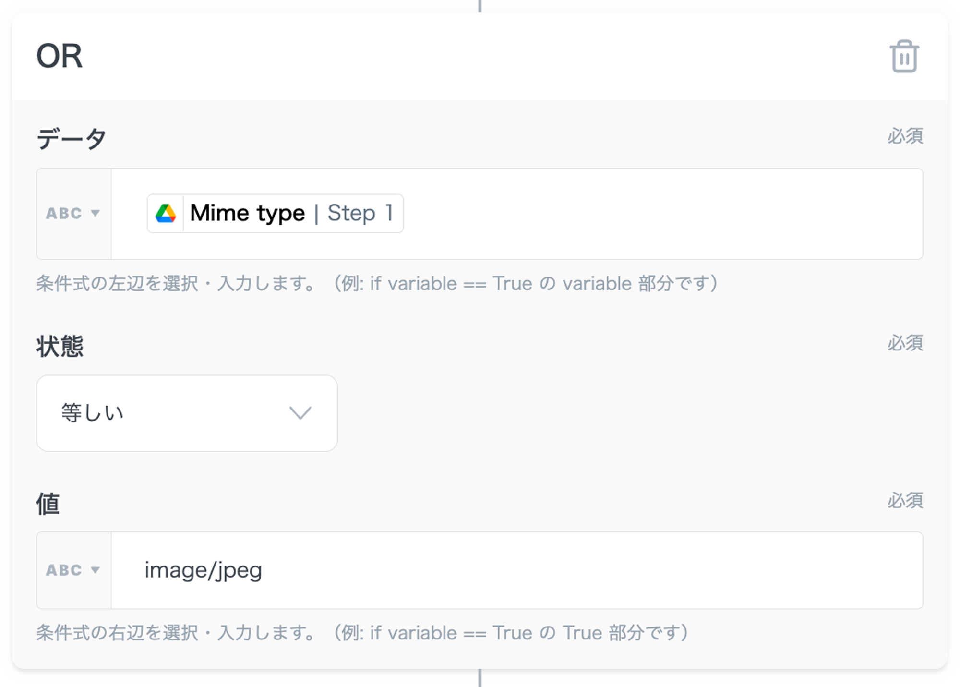Focus empty area of データ input field
The image size is (960, 687).
[x=662, y=214]
